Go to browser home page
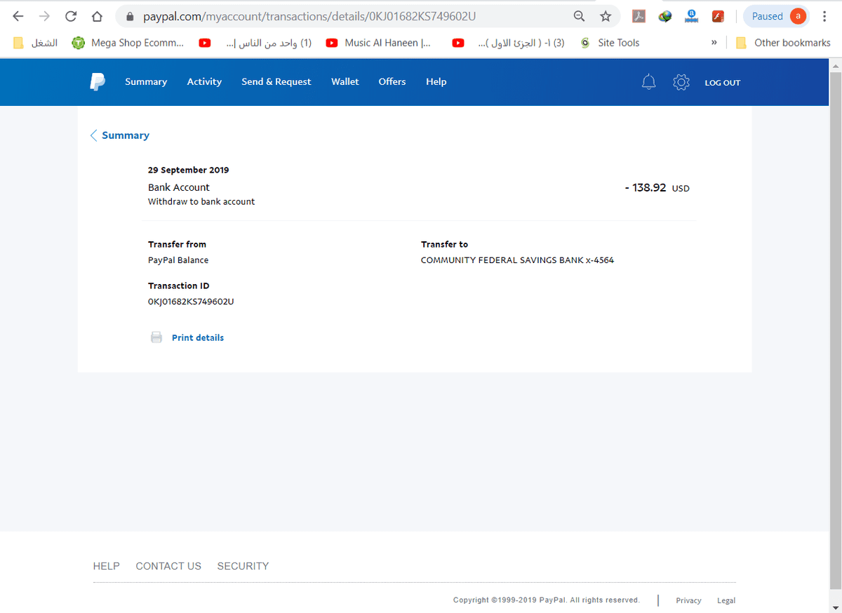The image size is (842, 613). coord(98,16)
